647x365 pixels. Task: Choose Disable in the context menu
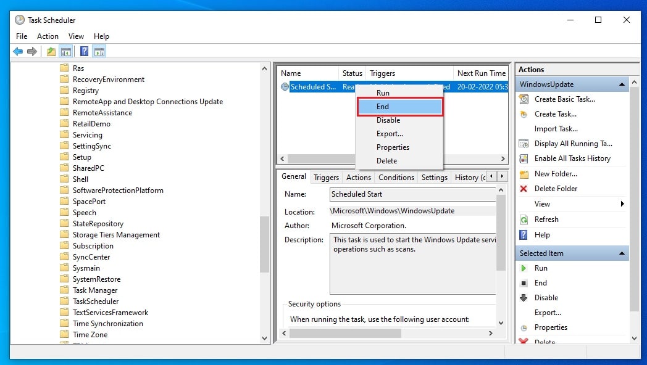click(x=400, y=120)
